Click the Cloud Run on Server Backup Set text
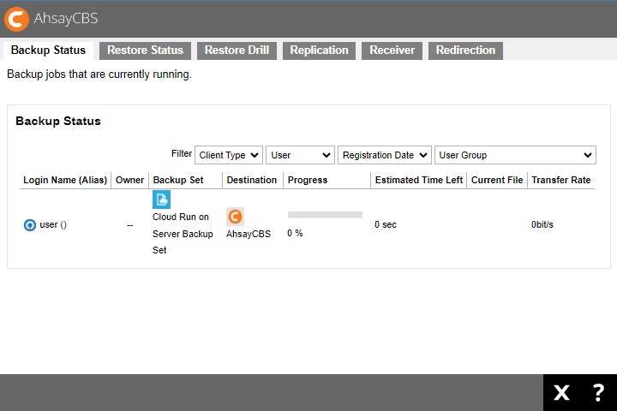Viewport: 617px width, 411px height. (183, 234)
